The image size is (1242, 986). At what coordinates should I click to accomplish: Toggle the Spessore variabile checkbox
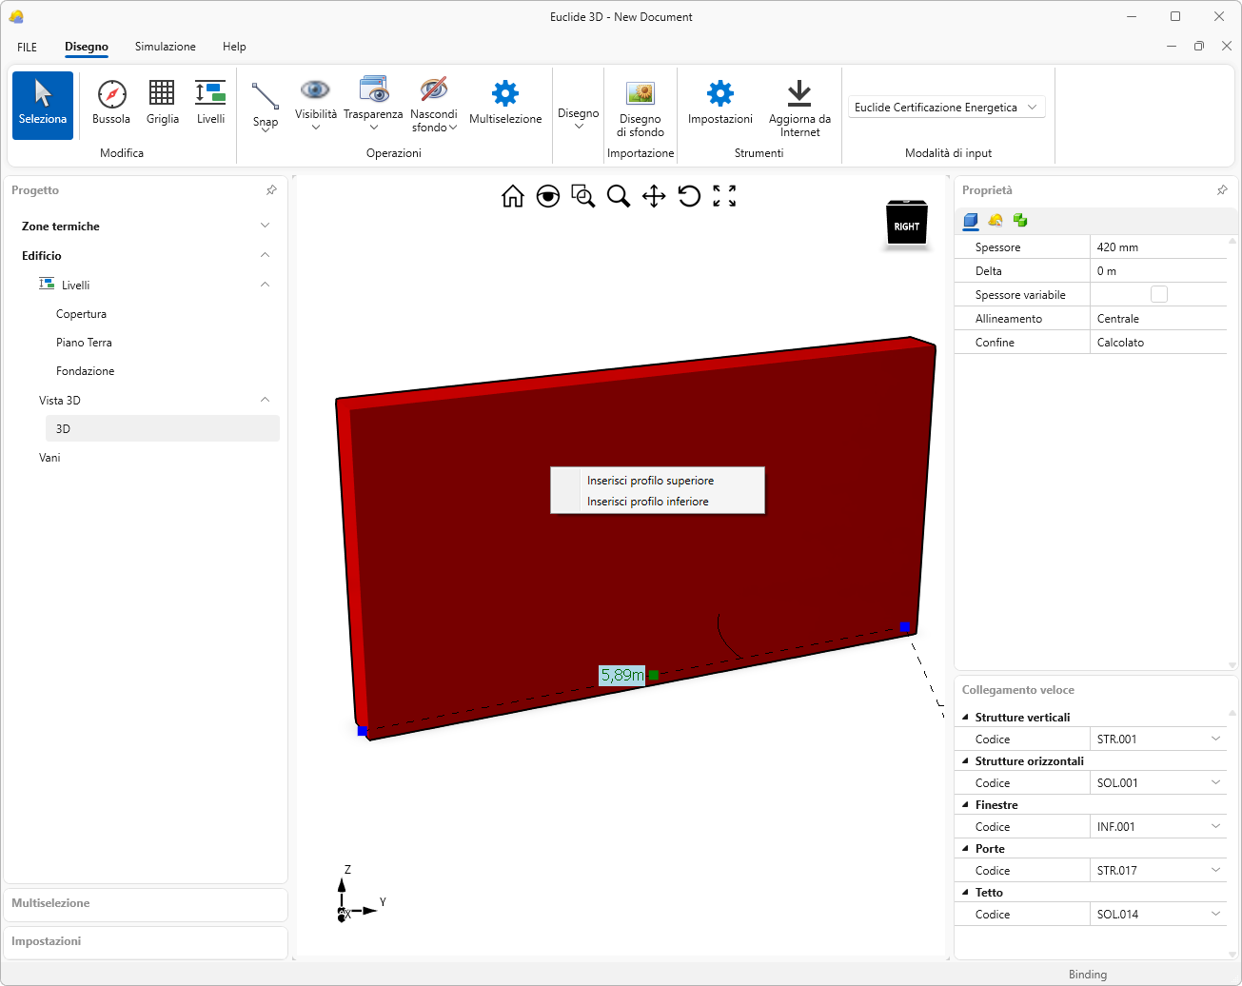(1158, 295)
